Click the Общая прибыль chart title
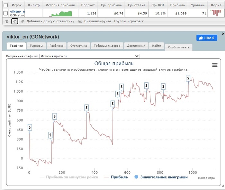The image size is (225, 190). (114, 63)
